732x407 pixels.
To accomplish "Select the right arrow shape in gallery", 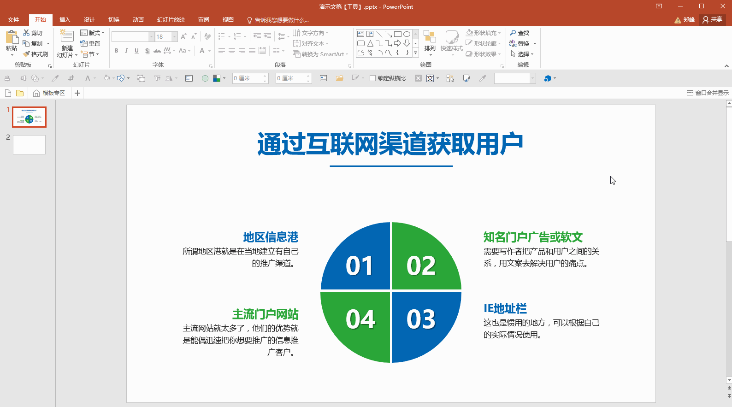I will [397, 43].
